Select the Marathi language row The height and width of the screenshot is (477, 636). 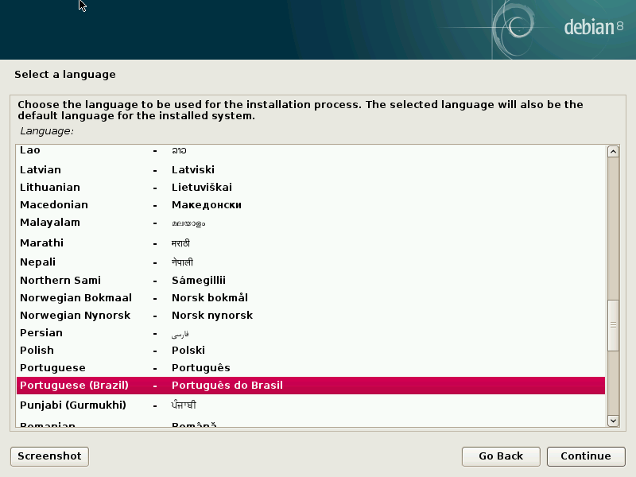pos(310,242)
